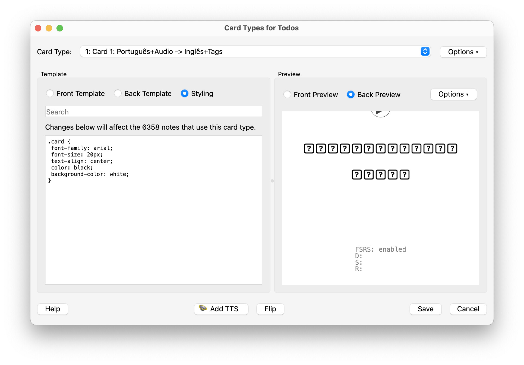Viewport: 524px width, 365px height.
Task: Click the yellow minimize window button
Action: (49, 28)
